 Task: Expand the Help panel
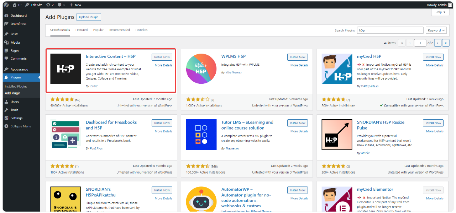(x=440, y=12)
